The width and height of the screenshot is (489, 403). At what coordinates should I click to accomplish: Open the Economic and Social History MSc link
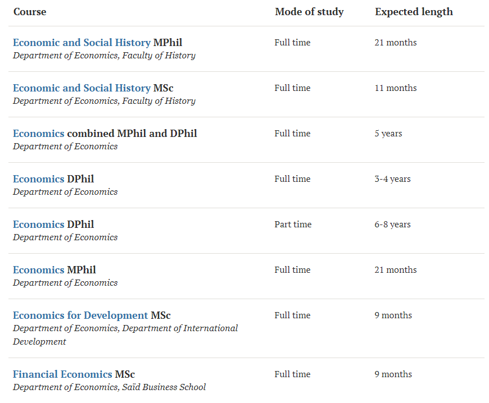point(81,88)
